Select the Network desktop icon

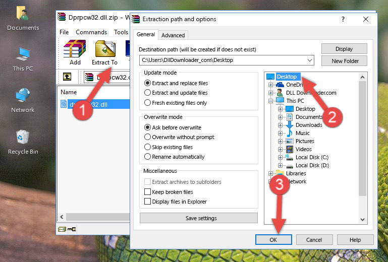point(23,101)
